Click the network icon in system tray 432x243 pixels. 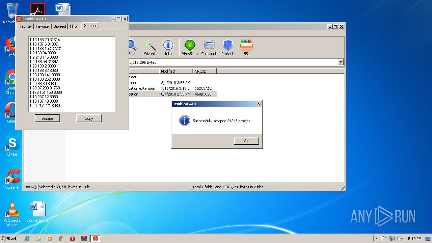click(x=392, y=239)
